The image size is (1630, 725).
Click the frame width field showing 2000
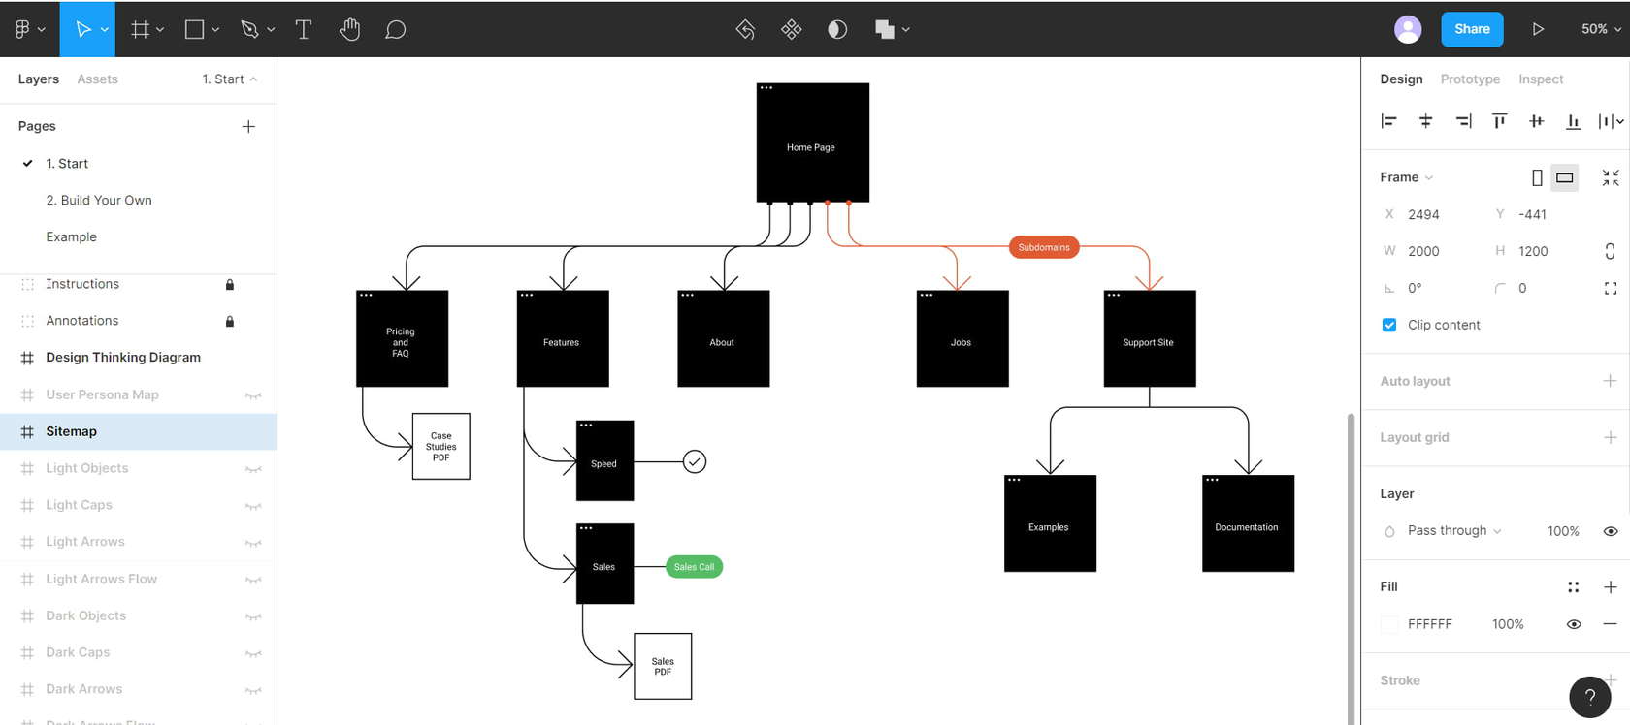coord(1423,251)
